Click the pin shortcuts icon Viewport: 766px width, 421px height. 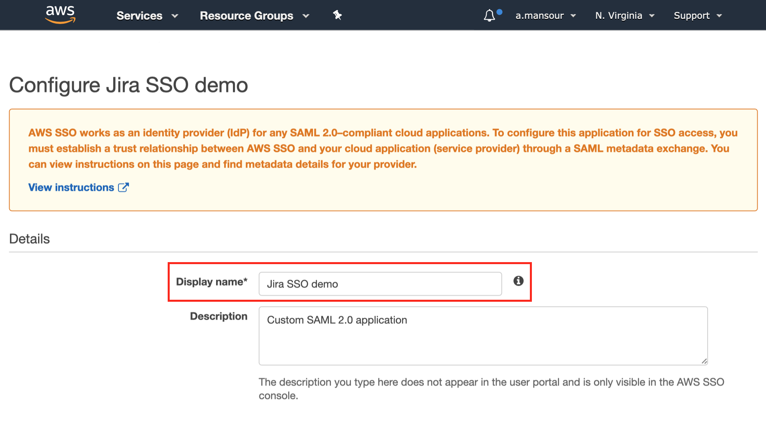(x=337, y=15)
